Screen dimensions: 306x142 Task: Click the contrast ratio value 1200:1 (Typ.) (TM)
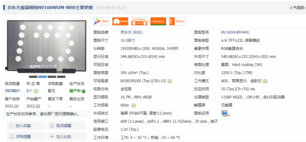click(237, 73)
